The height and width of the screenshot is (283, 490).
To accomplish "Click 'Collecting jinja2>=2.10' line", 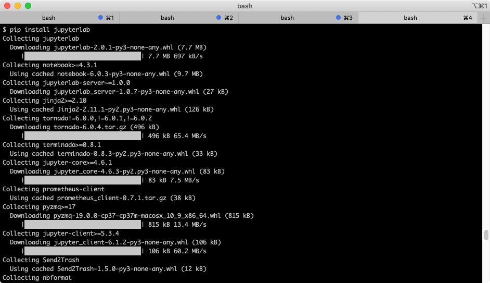I will click(x=45, y=101).
